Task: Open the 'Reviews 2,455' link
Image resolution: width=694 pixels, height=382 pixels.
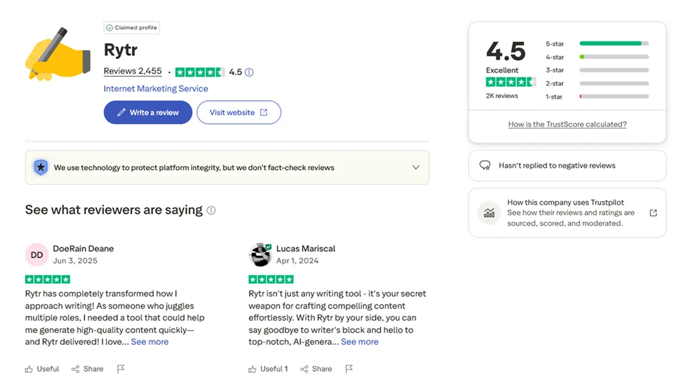Action: coord(132,71)
